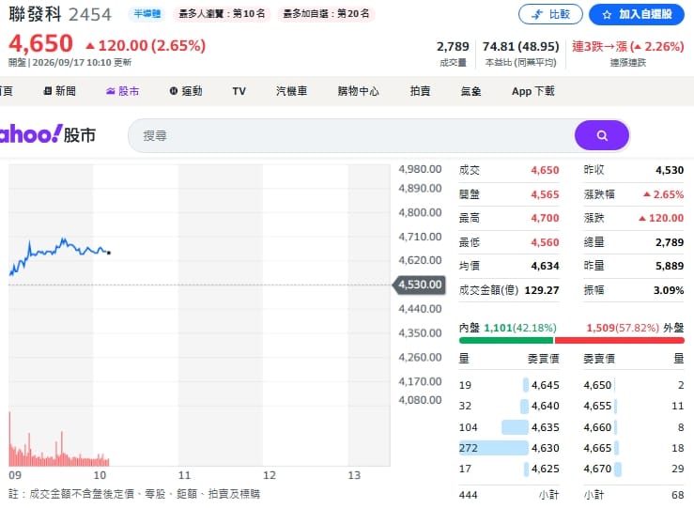Click the ask subtotal 68

(678, 495)
